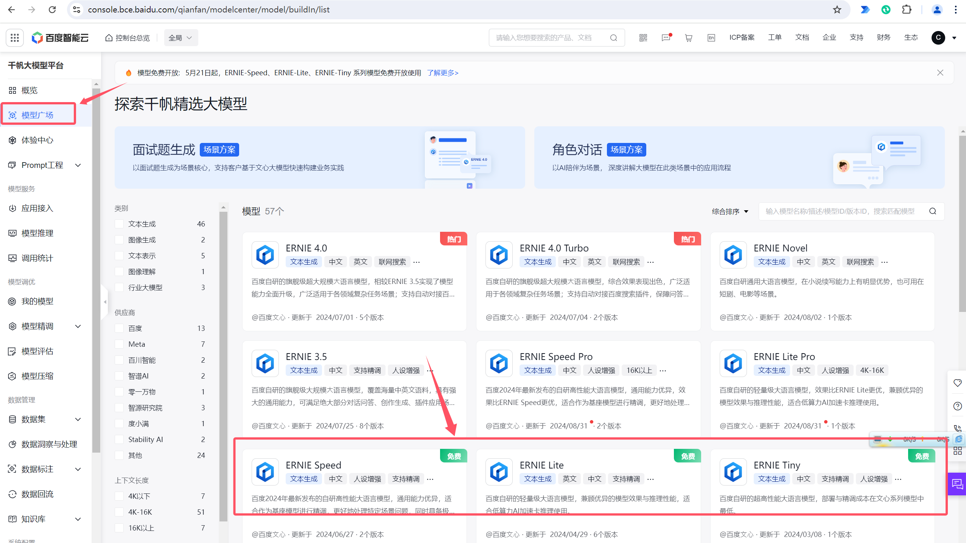Check the 4K-16K context length filter

(119, 512)
